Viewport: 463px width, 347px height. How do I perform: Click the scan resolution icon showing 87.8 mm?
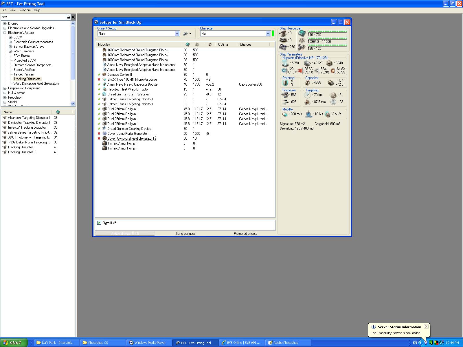pyautogui.click(x=308, y=102)
